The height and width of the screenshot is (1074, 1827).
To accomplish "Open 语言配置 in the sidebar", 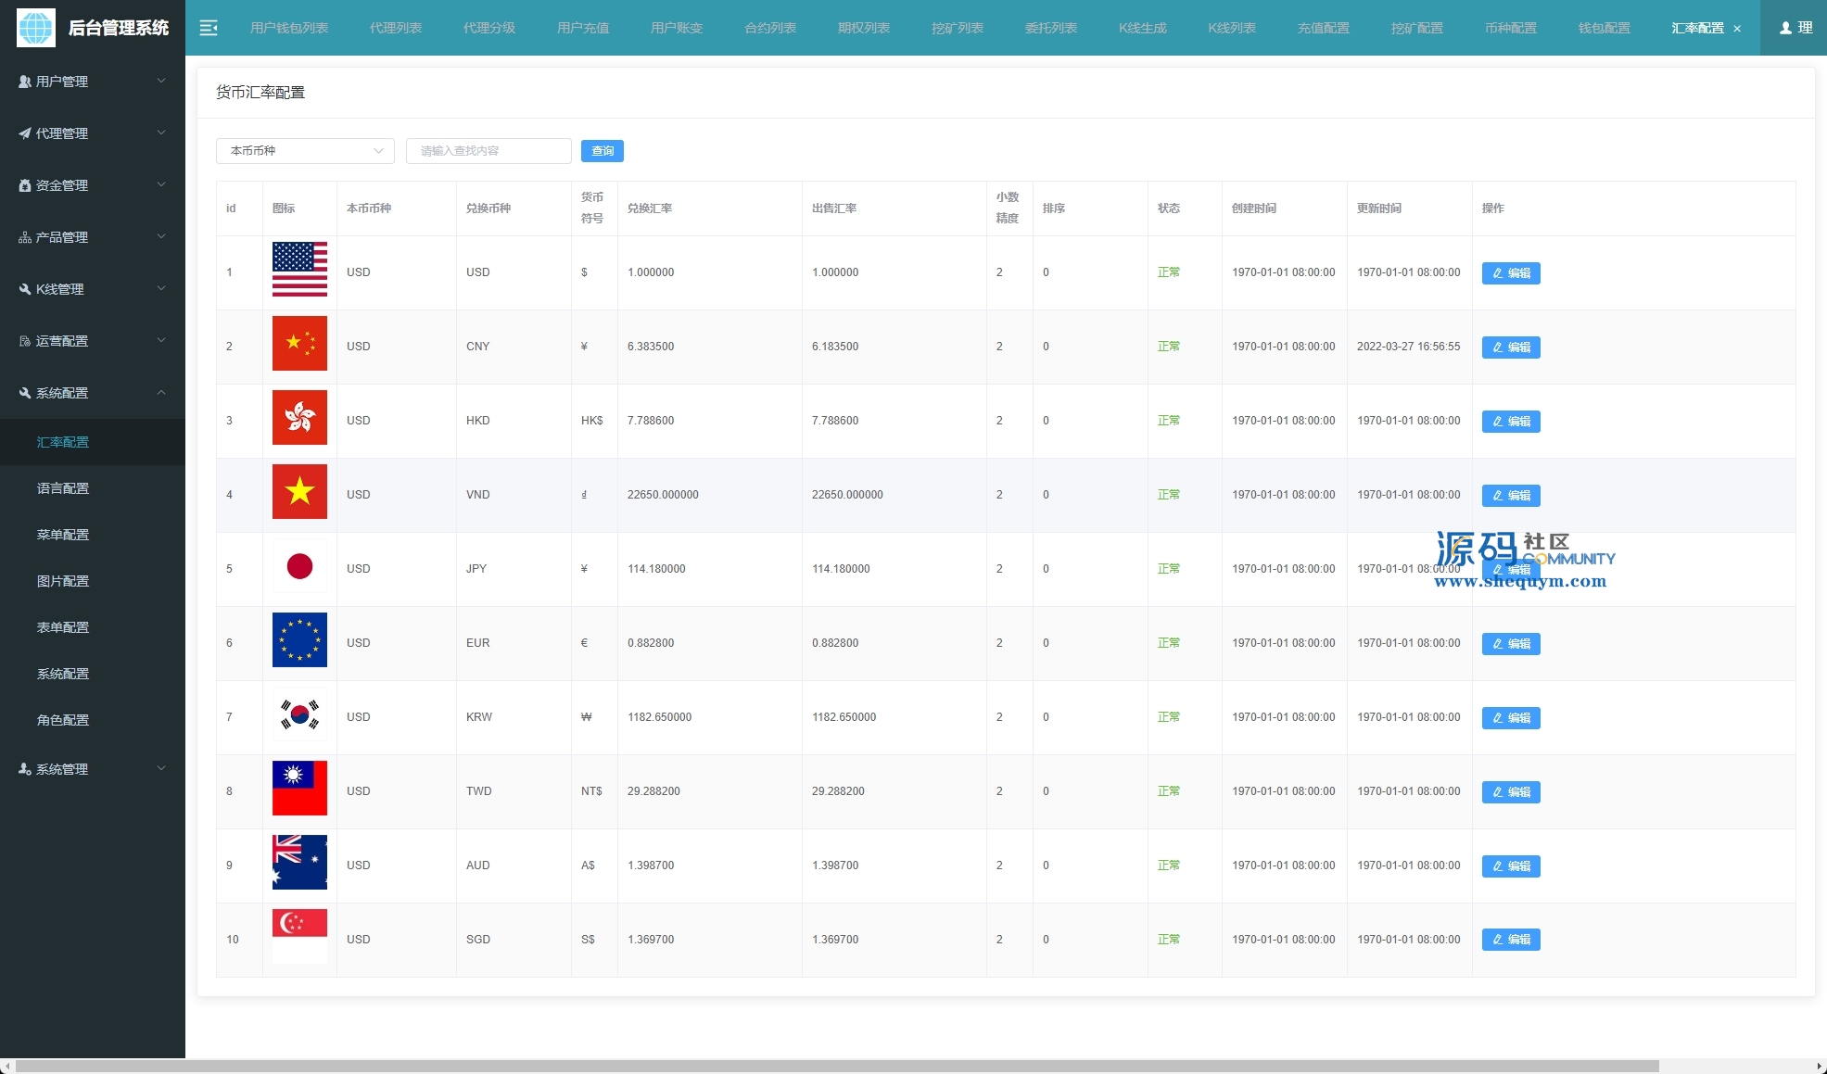I will click(63, 488).
